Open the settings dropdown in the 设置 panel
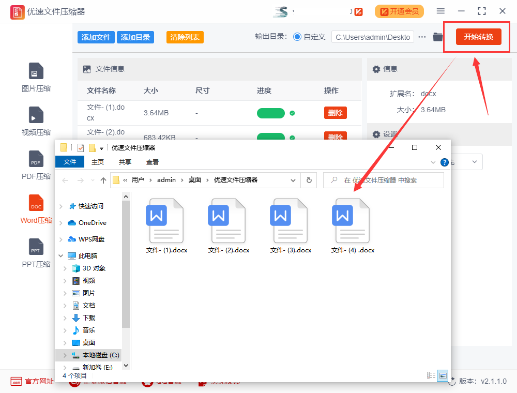 coord(475,162)
